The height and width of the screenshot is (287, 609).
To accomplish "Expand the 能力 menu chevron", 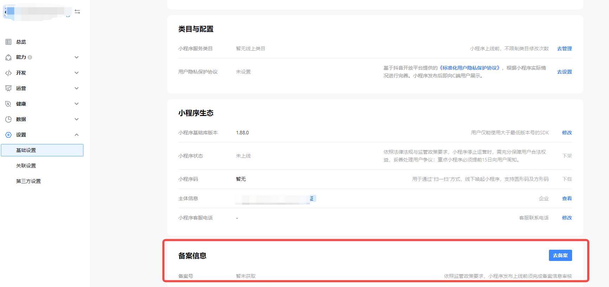I will 77,57.
